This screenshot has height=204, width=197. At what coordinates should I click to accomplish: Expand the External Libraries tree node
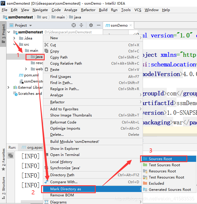pos(9,88)
